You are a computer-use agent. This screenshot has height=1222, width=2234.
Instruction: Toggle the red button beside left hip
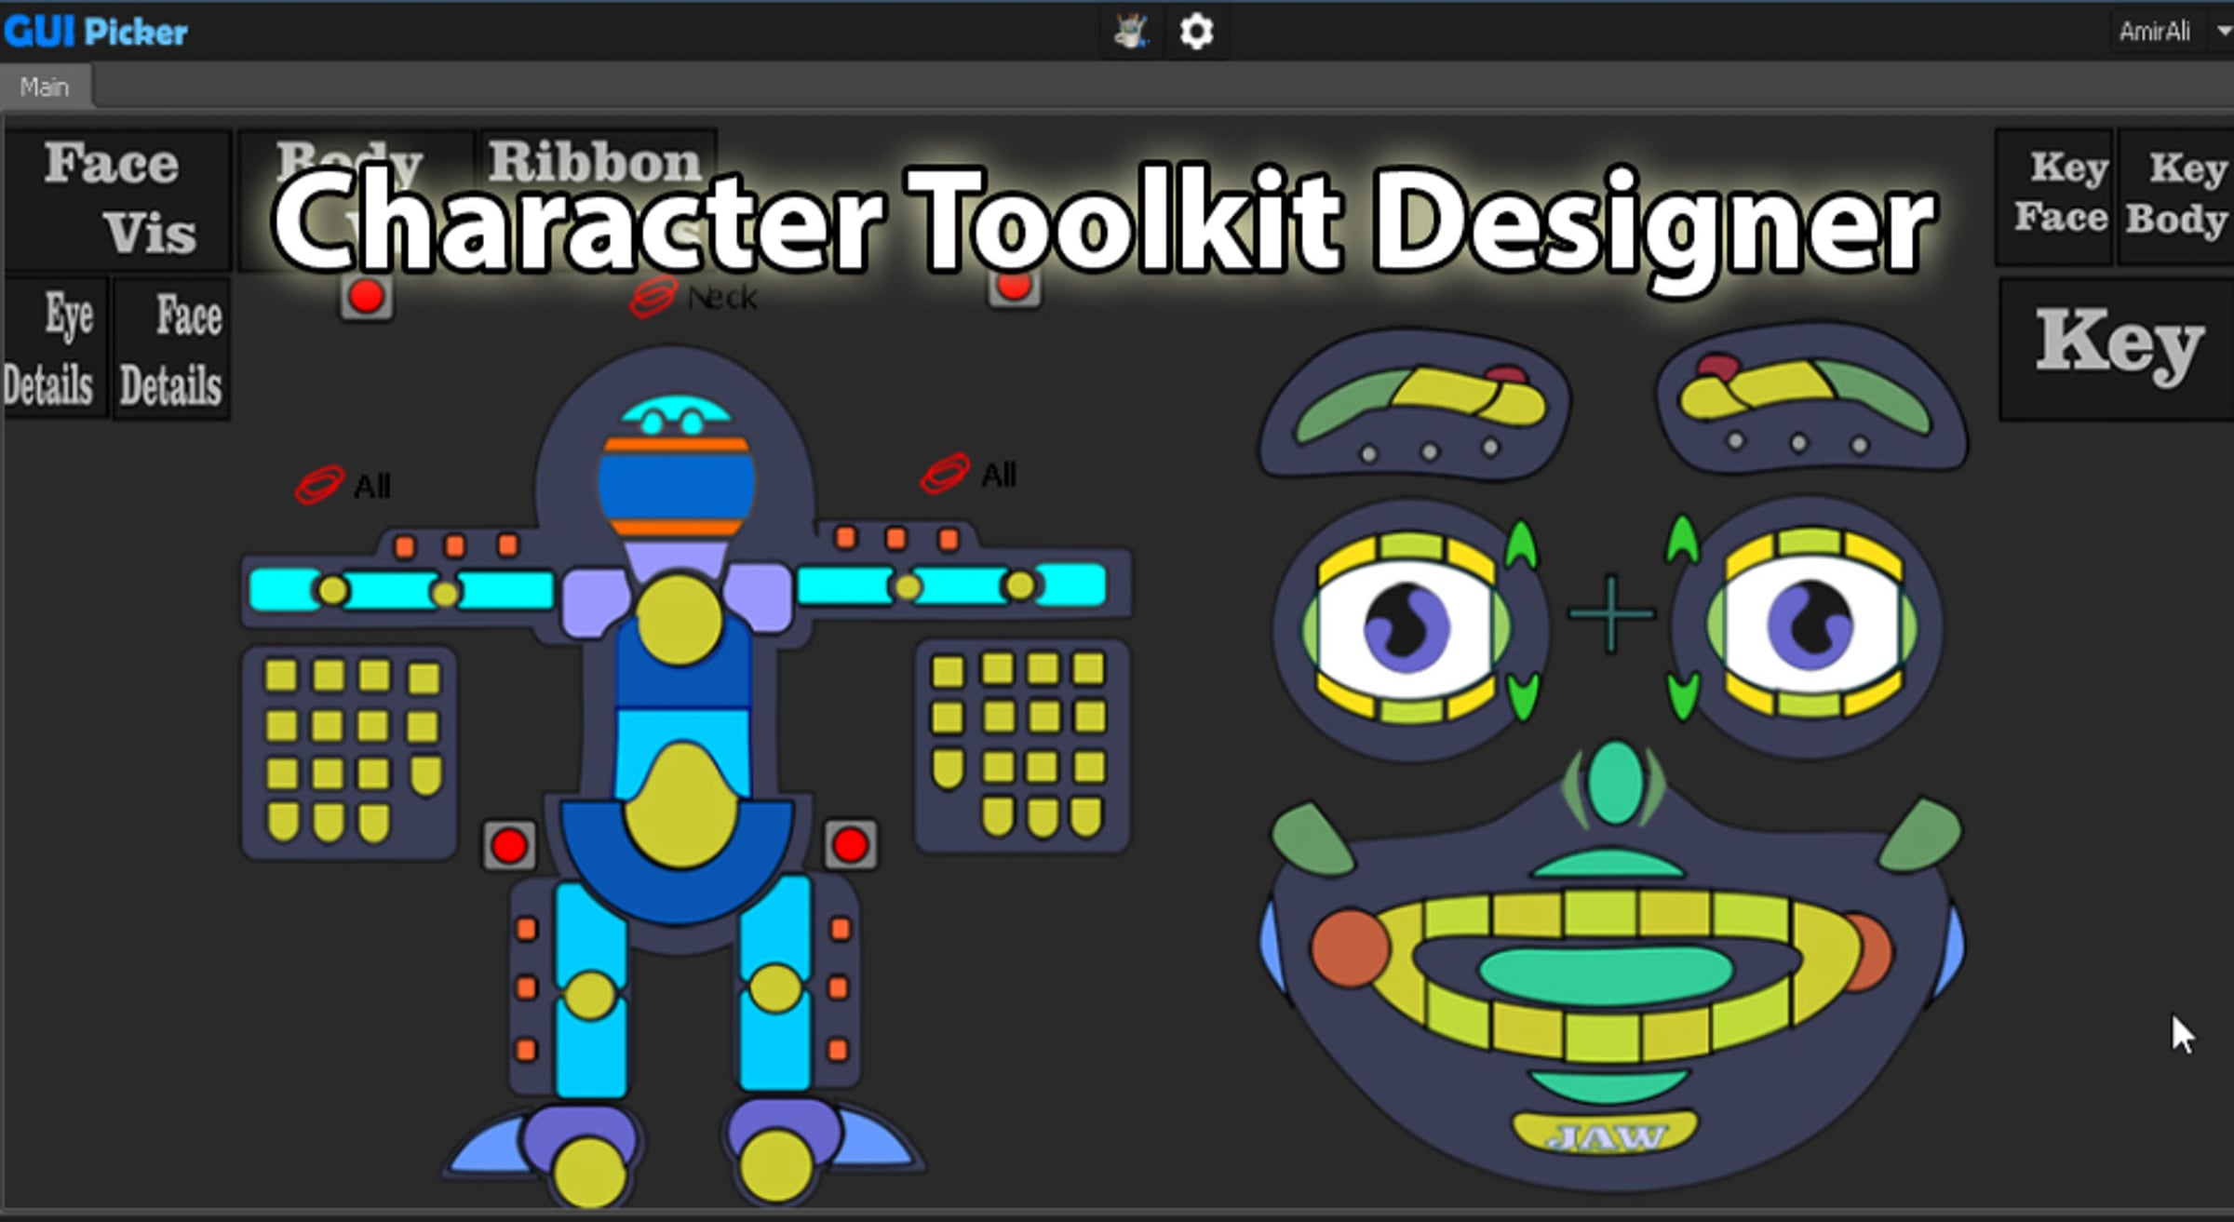click(508, 846)
